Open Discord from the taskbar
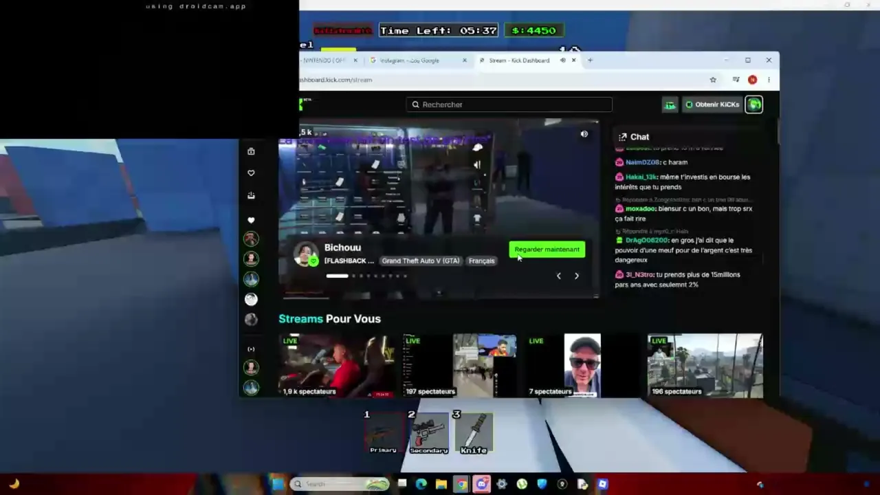 tap(481, 484)
